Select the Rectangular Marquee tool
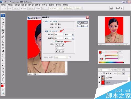Image resolution: width=131 pixels, height=99 pixels. tap(3, 22)
